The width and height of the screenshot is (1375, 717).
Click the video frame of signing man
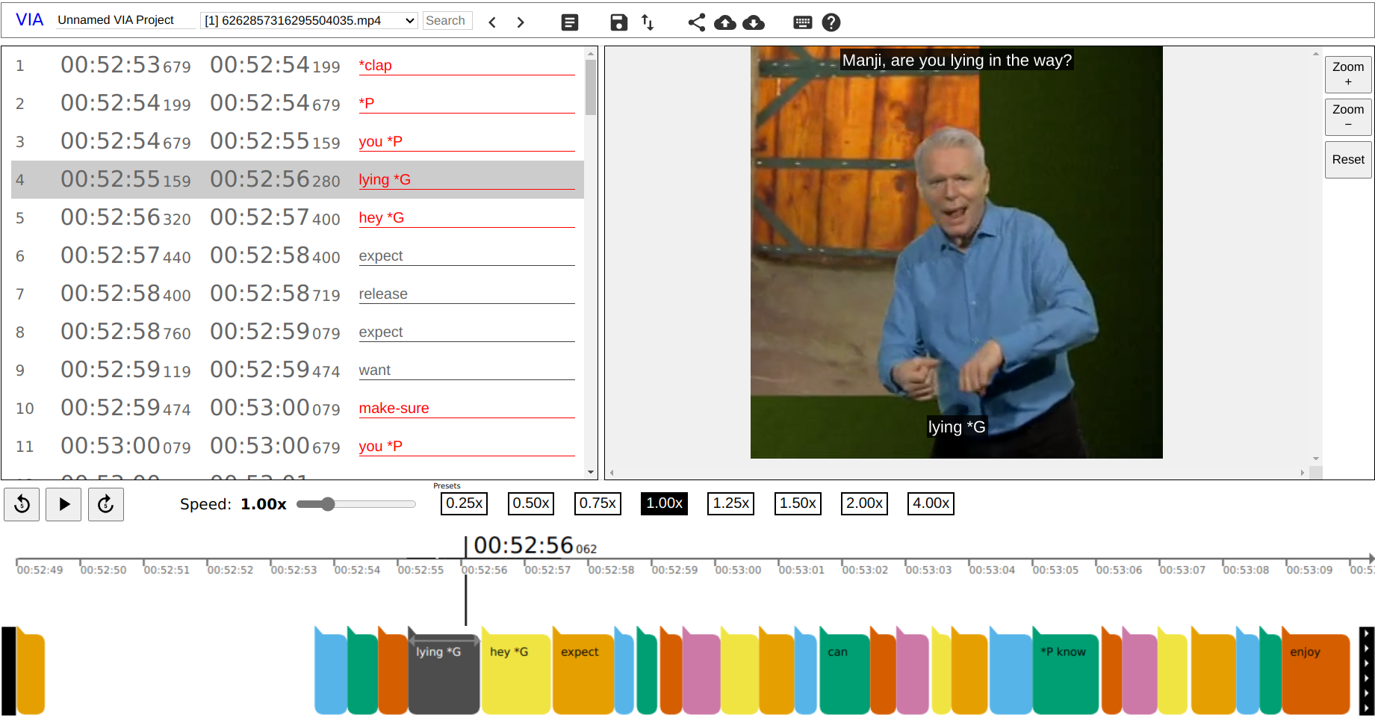[956, 252]
